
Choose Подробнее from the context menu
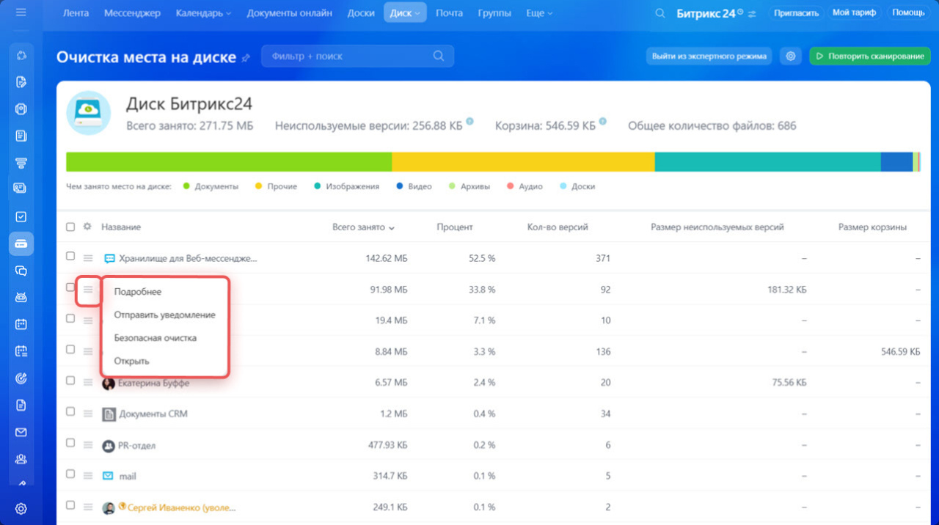[x=138, y=292]
